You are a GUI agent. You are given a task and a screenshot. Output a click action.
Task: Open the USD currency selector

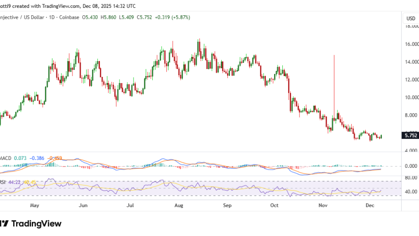411,18
